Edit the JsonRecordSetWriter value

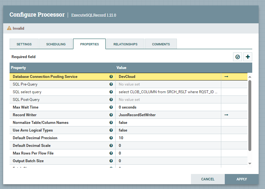[x=168, y=115]
